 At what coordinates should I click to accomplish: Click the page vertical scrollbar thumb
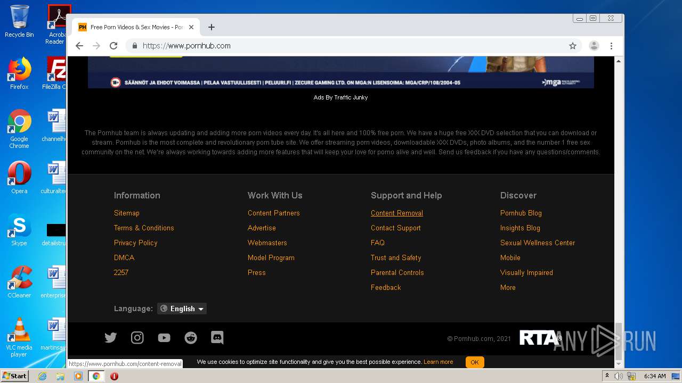(x=619, y=342)
